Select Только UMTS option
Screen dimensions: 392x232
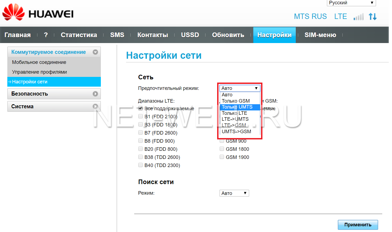pyautogui.click(x=240, y=107)
